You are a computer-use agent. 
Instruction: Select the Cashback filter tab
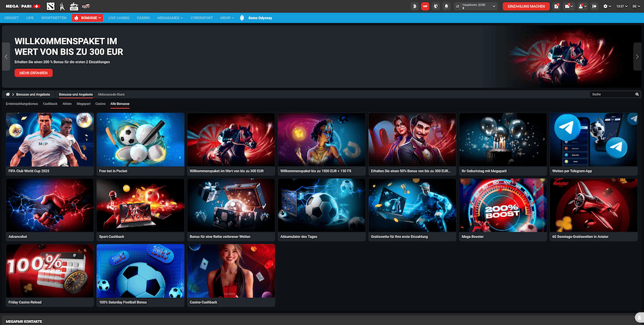(50, 103)
